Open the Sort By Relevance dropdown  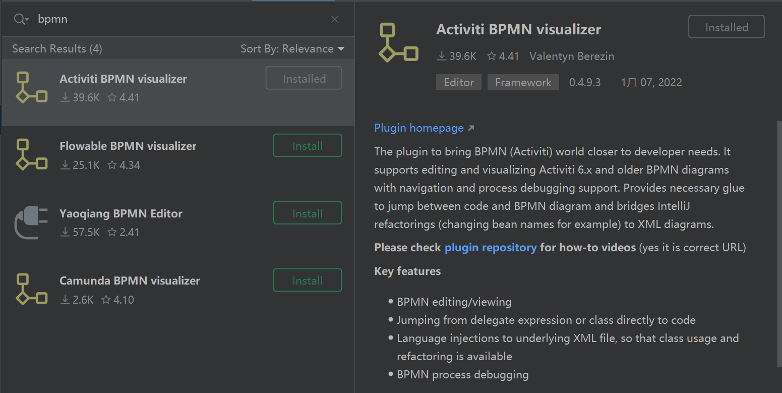(292, 49)
